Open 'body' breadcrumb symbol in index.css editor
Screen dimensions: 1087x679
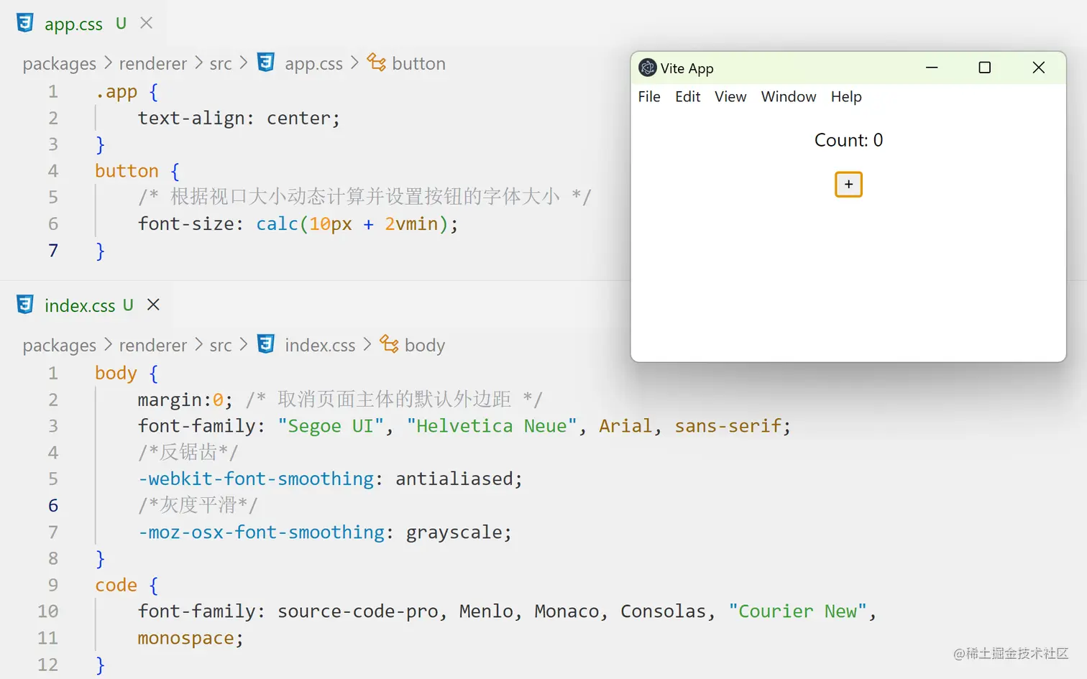[x=425, y=346]
